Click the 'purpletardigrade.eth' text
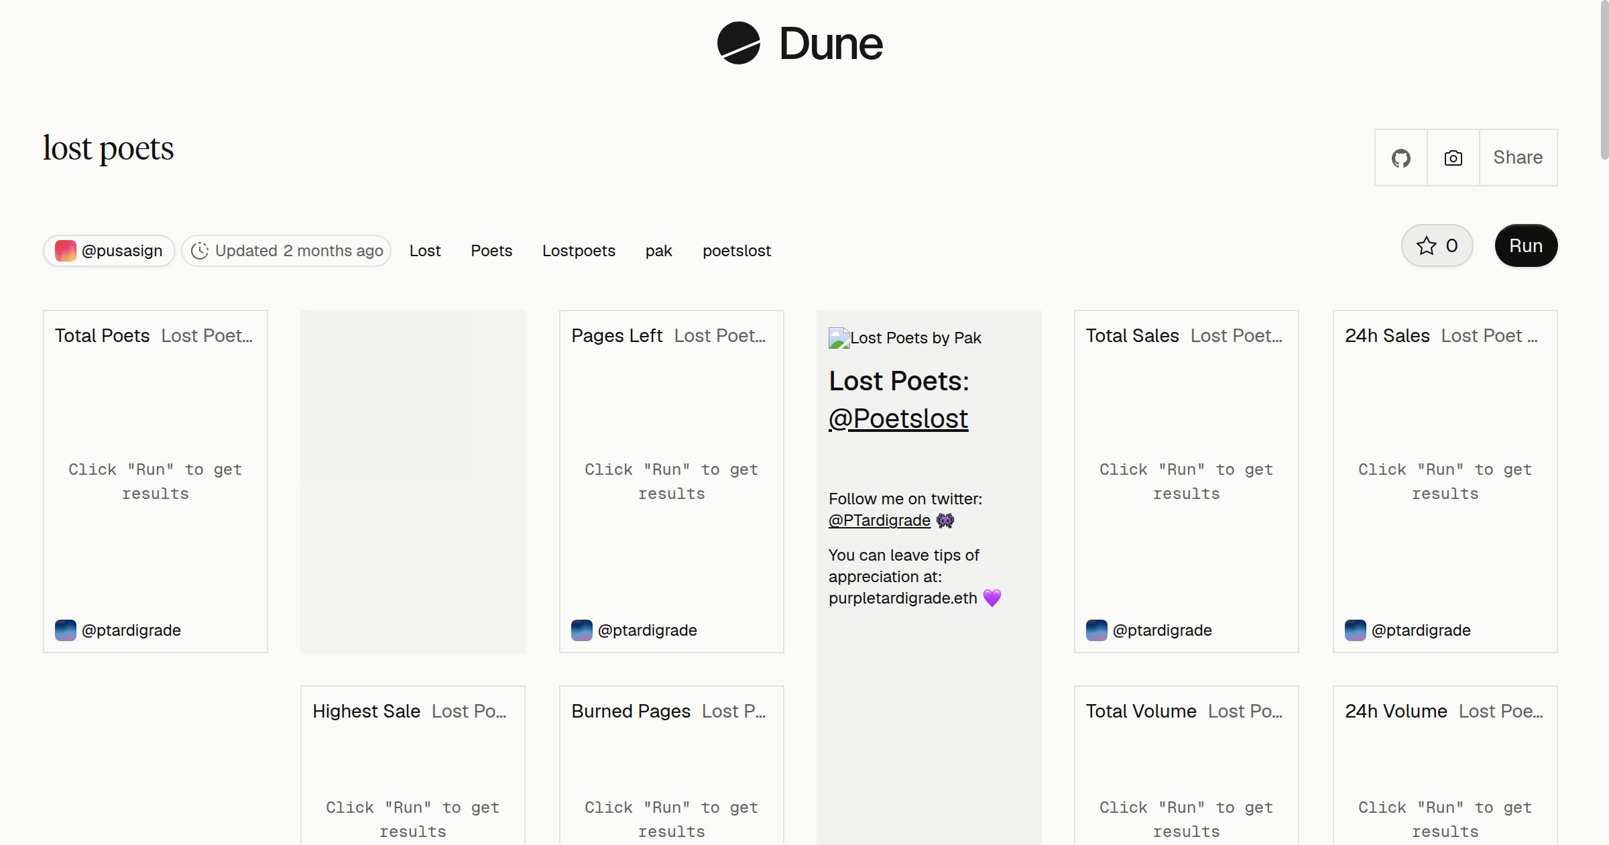 click(902, 598)
